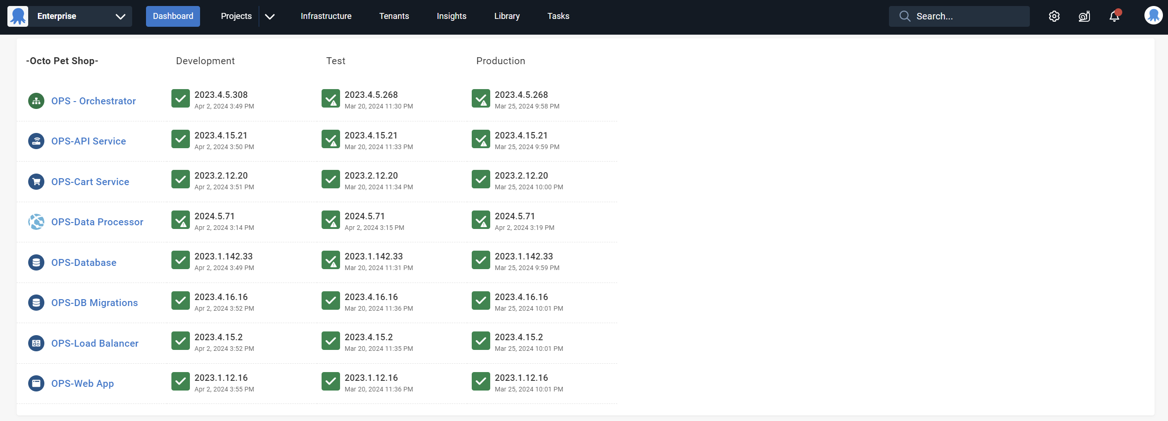This screenshot has width=1168, height=421.
Task: Switch to the Infrastructure tab
Action: point(326,16)
